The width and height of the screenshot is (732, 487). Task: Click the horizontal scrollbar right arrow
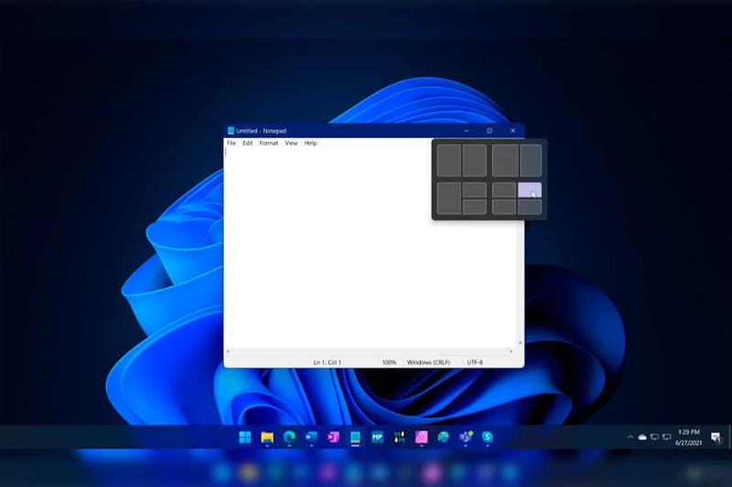(x=511, y=352)
